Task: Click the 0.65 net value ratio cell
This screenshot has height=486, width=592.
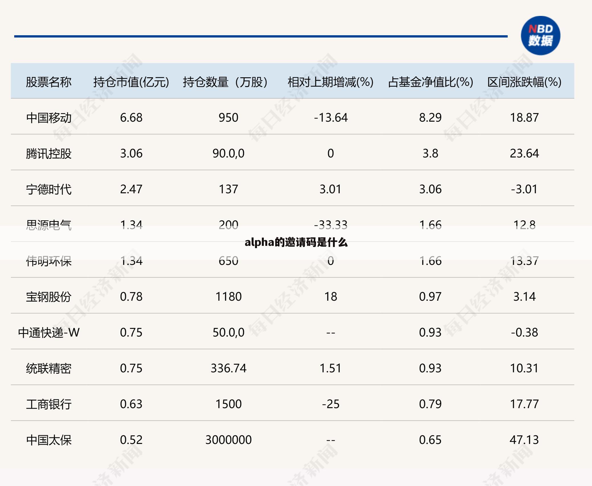Action: point(430,440)
